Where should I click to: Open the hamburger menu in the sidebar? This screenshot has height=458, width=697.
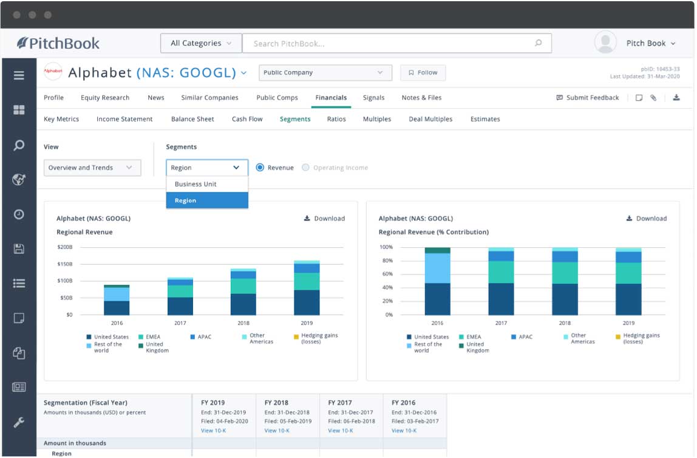point(19,75)
